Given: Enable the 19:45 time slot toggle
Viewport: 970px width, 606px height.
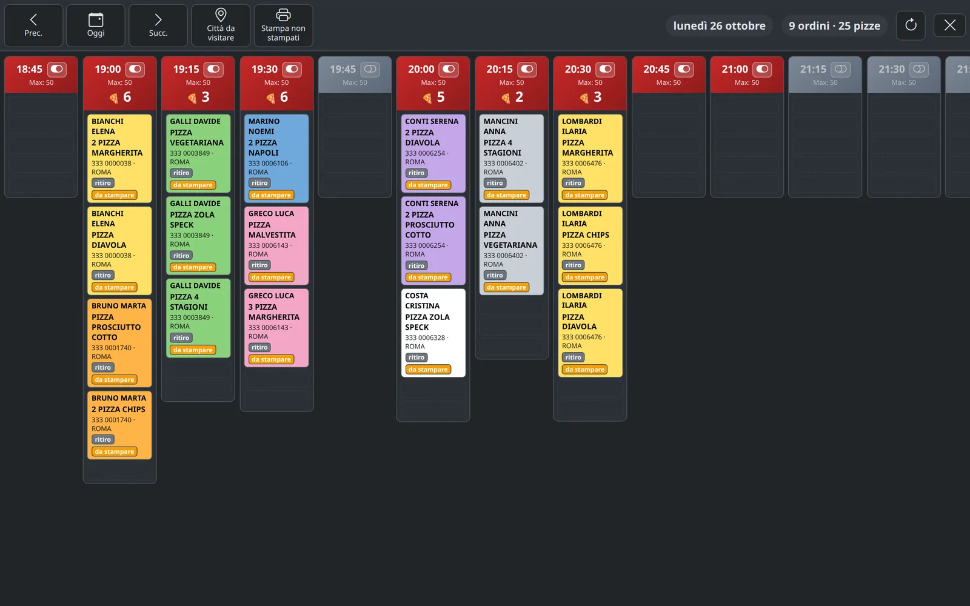Looking at the screenshot, I should 370,69.
